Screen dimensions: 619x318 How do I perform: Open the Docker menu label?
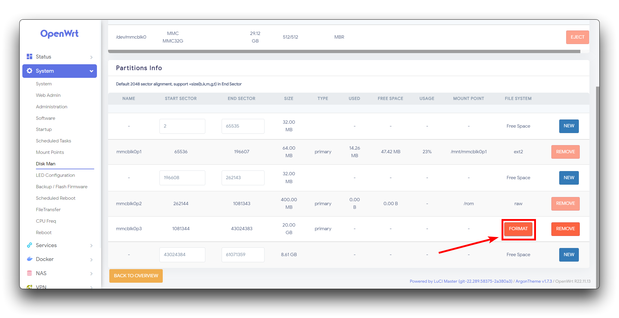pos(45,259)
